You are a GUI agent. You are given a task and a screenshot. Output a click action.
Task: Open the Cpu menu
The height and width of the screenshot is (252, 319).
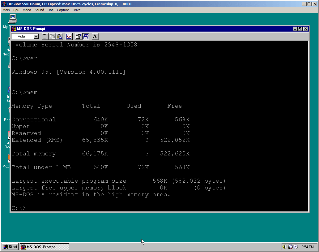click(16, 10)
